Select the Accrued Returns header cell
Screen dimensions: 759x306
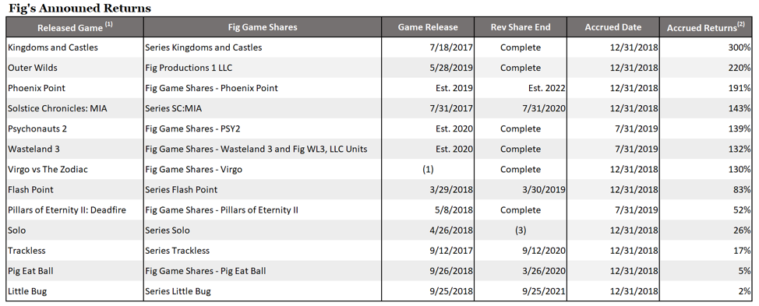click(x=706, y=27)
